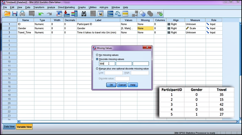This screenshot has height=135, width=242.
Task: Click the Weight cases scales icon
Action: point(118,14)
